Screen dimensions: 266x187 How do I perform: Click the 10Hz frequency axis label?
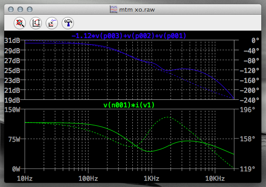click(25, 179)
